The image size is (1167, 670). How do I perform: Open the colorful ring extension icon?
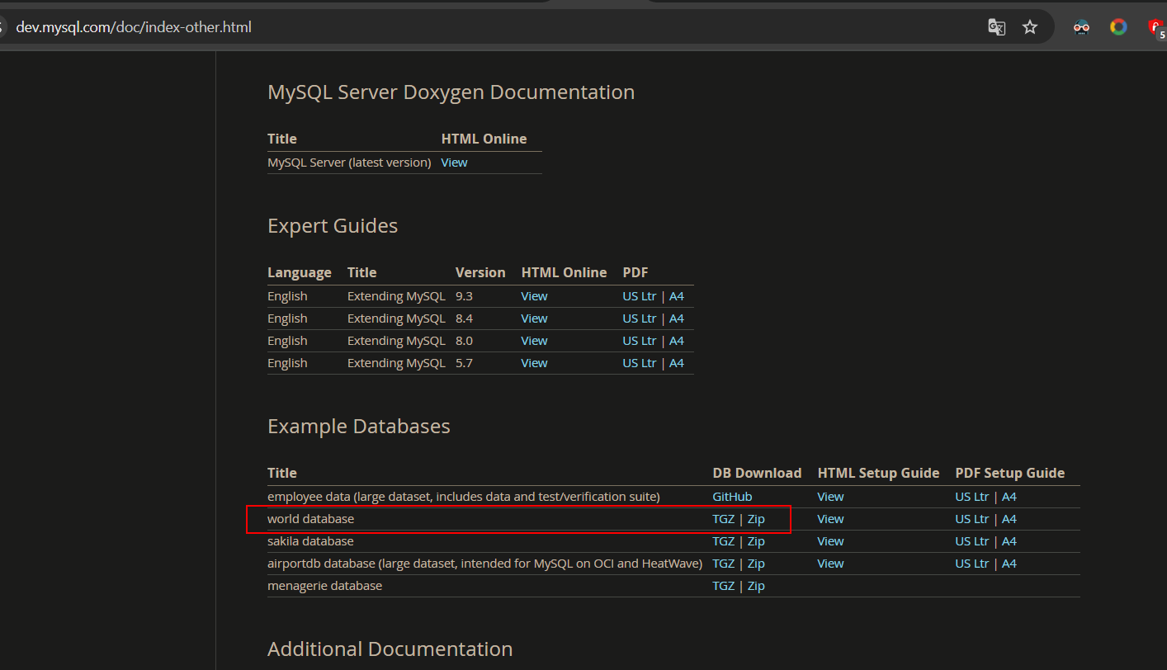(x=1118, y=27)
